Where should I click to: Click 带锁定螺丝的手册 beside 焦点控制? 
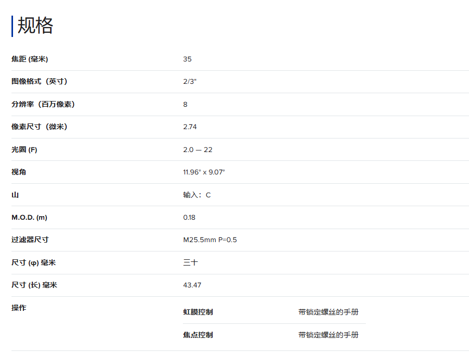[328, 335]
